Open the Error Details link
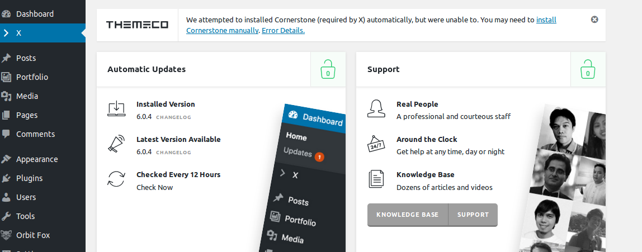Screen dimensions: 642x252 tap(285, 31)
